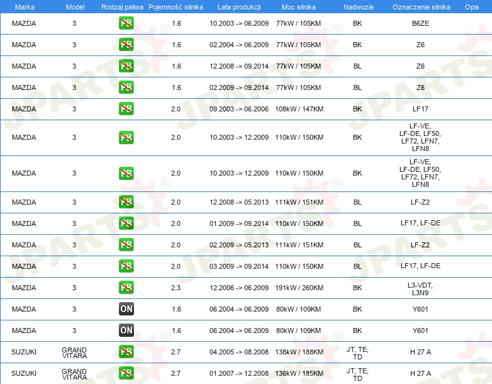The image size is (492, 384).
Task: Select body code JT, TE, TD in the 185KM row
Action: tap(357, 375)
